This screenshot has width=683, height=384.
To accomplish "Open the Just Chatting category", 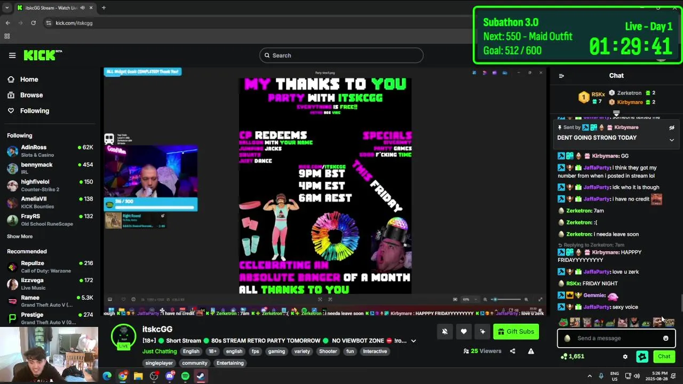I will coord(159,351).
